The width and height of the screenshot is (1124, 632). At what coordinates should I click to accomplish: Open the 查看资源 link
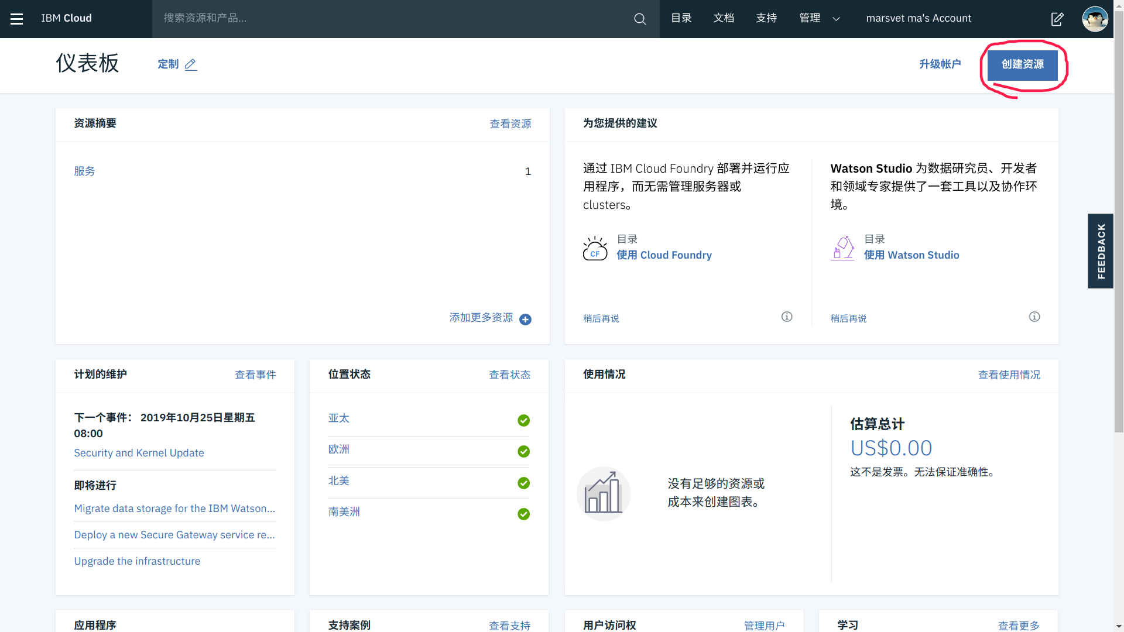tap(510, 124)
